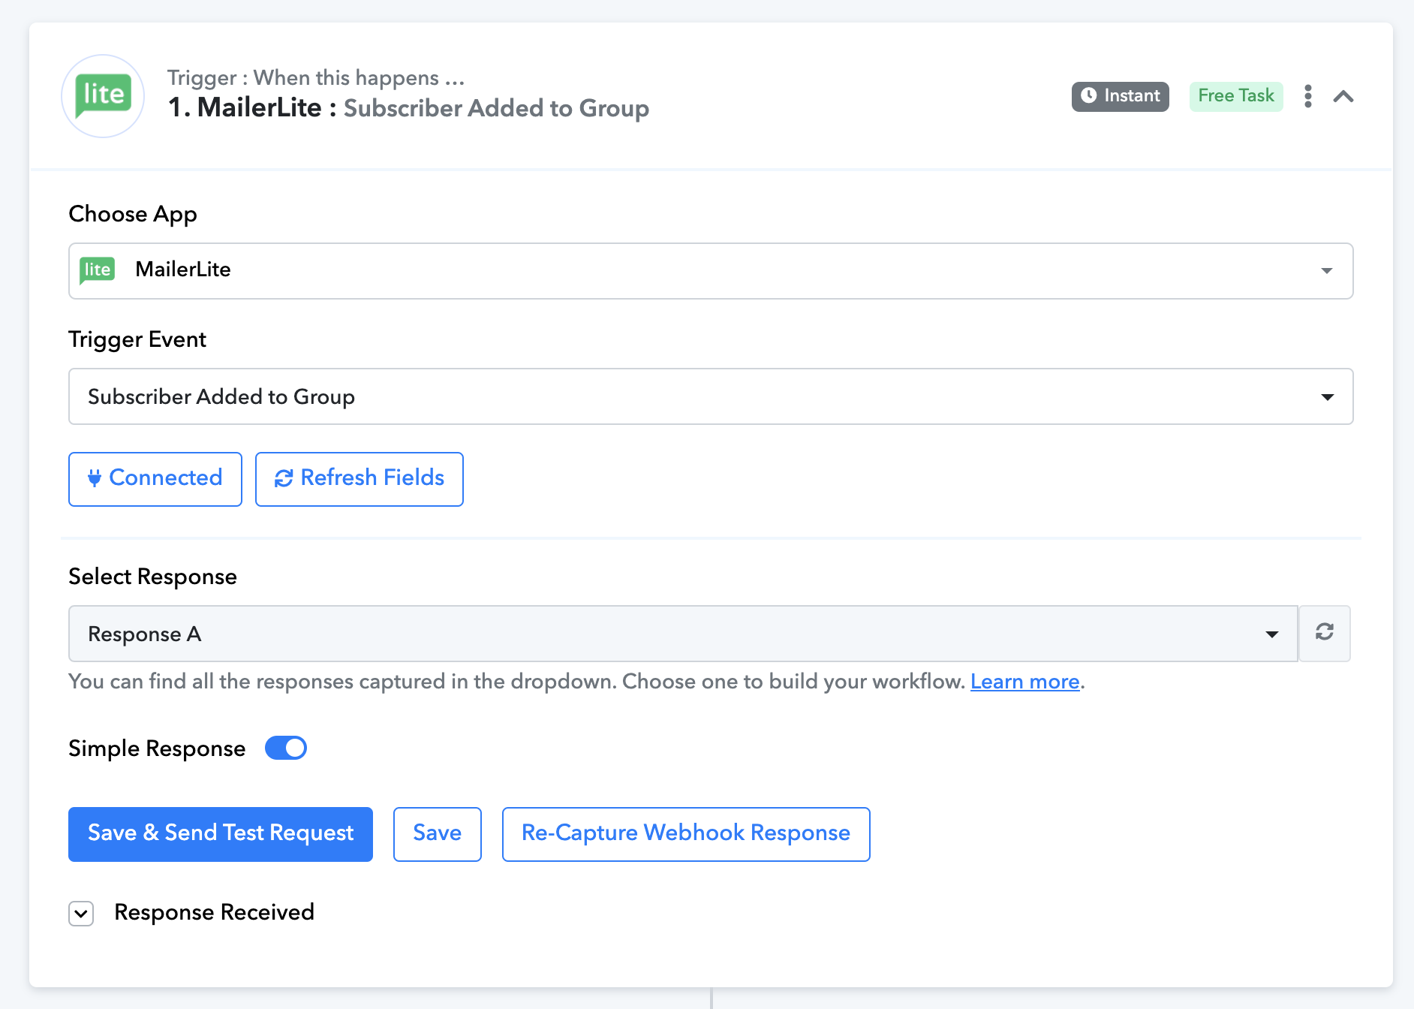Open the three-dot step options menu

(1308, 96)
